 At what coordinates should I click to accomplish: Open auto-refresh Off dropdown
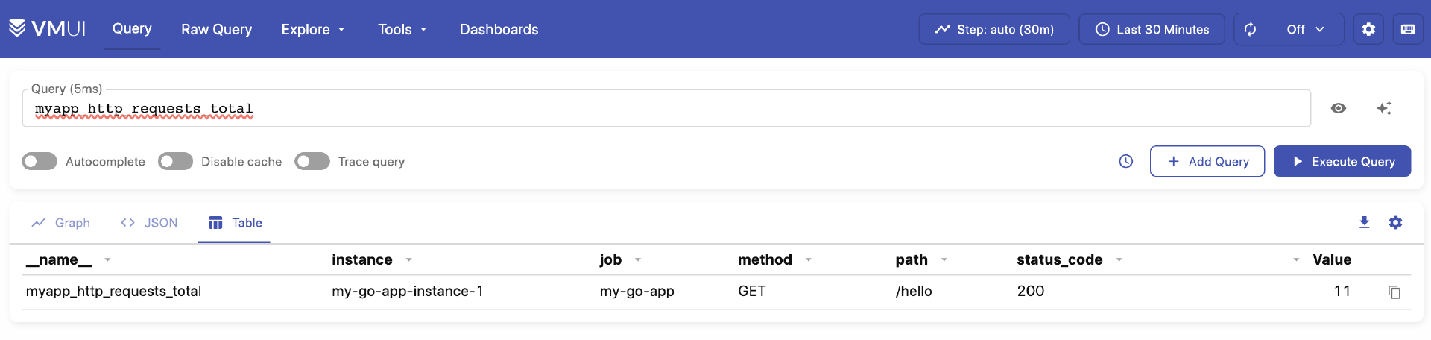pos(1305,29)
